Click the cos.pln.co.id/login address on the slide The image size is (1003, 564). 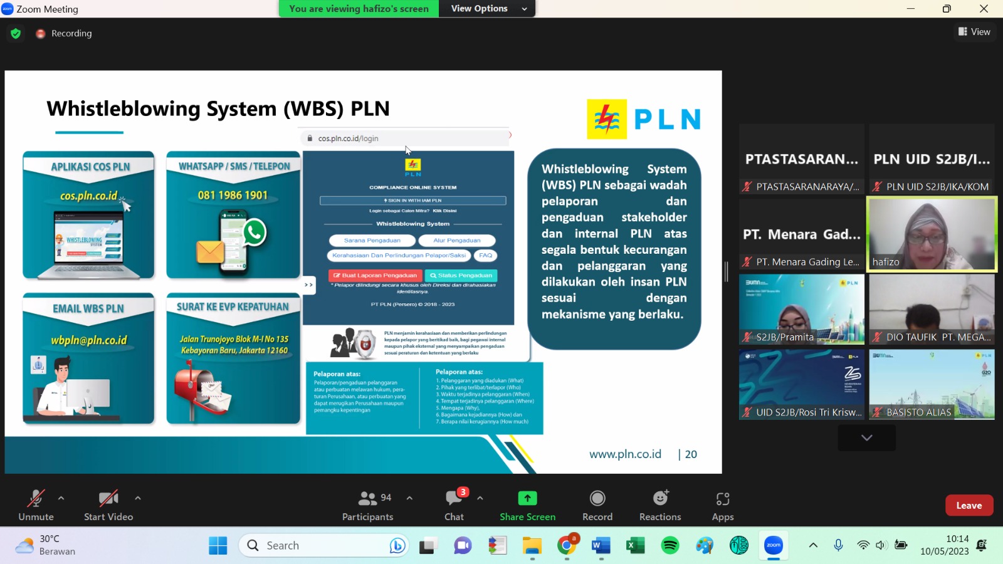pos(348,138)
